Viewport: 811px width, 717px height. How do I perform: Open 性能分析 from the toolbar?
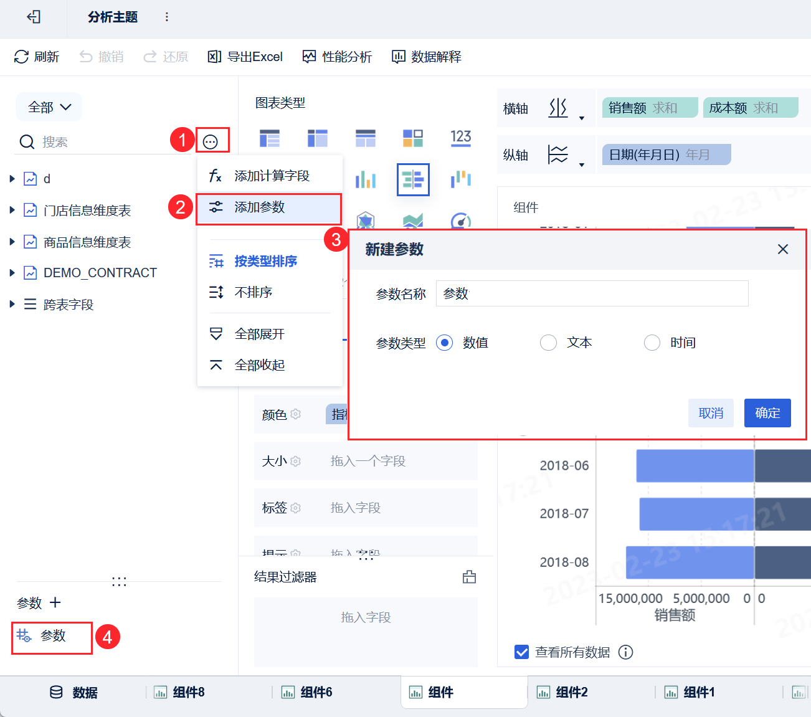[x=337, y=57]
